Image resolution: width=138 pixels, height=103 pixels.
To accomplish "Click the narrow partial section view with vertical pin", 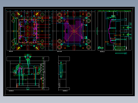I will [64, 73].
